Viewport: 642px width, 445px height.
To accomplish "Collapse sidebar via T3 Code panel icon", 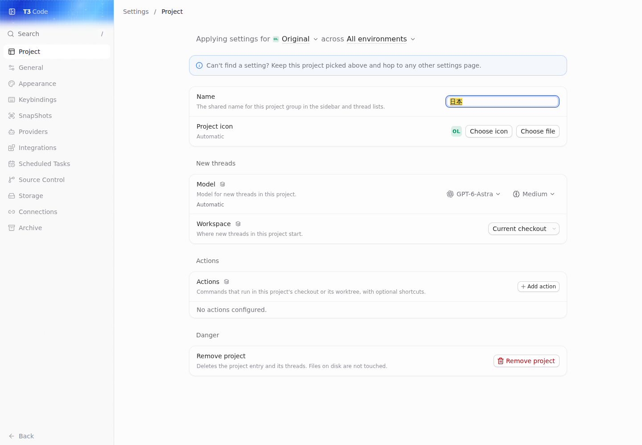I will point(12,12).
